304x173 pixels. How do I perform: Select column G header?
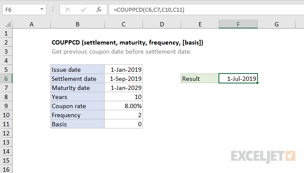click(277, 24)
